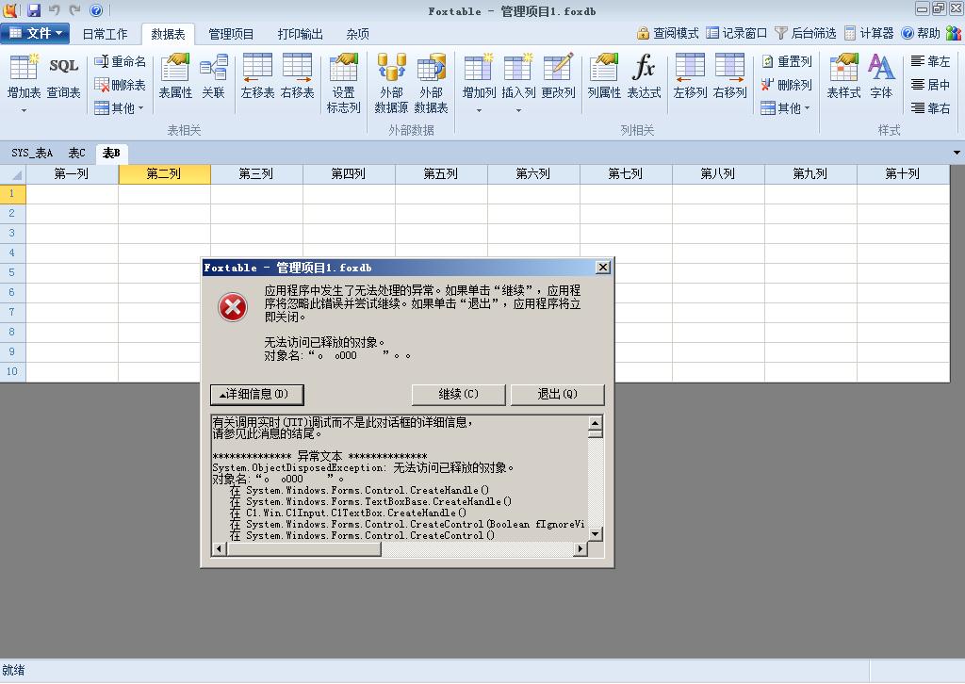Click the save icon in title bar
The image size is (965, 684).
point(34,9)
